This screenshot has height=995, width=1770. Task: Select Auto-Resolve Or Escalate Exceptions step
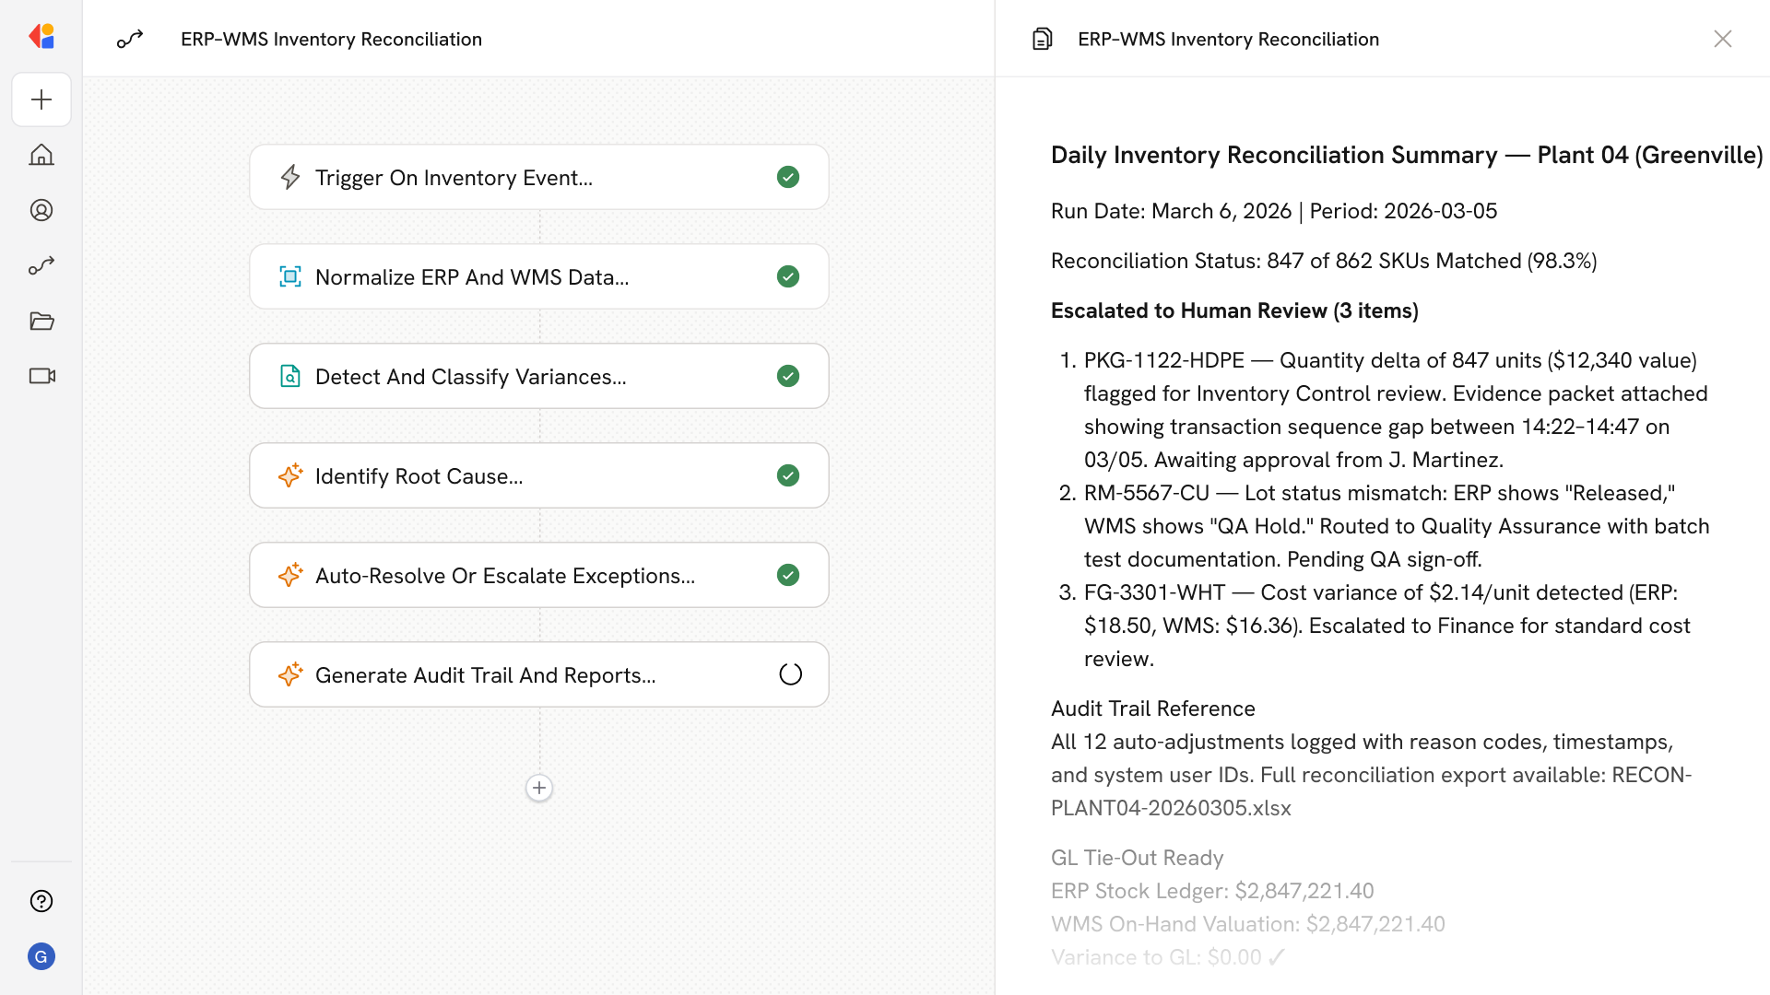pyautogui.click(x=538, y=575)
